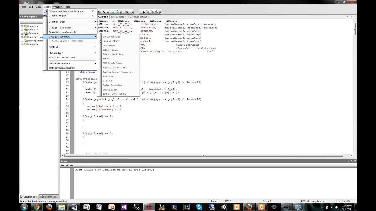376x211 pixels.
Task: Click the compile-and-run toolbar icon with blue arrow
Action: tap(127, 12)
